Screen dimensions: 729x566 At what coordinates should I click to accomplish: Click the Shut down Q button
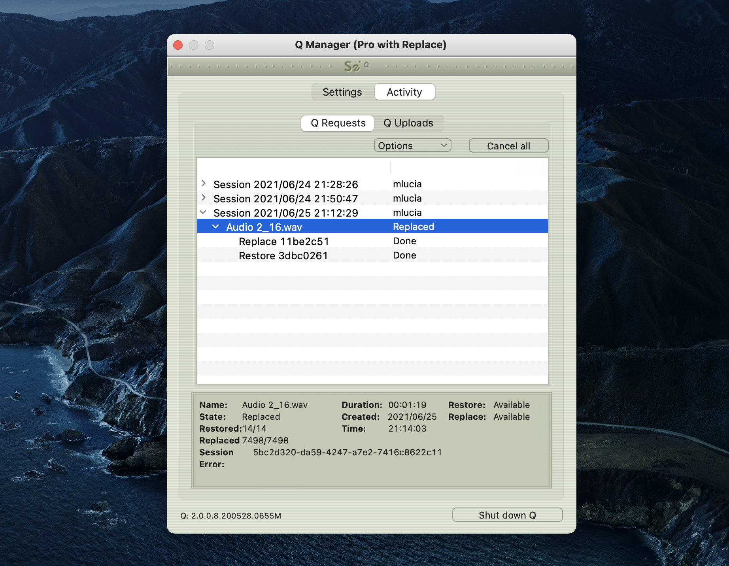point(507,515)
